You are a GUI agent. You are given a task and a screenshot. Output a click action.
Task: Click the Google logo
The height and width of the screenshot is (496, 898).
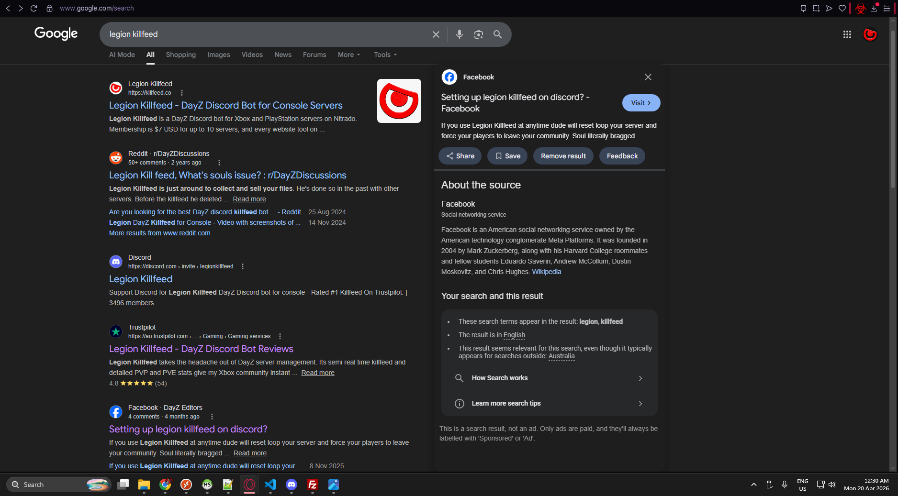pyautogui.click(x=56, y=33)
